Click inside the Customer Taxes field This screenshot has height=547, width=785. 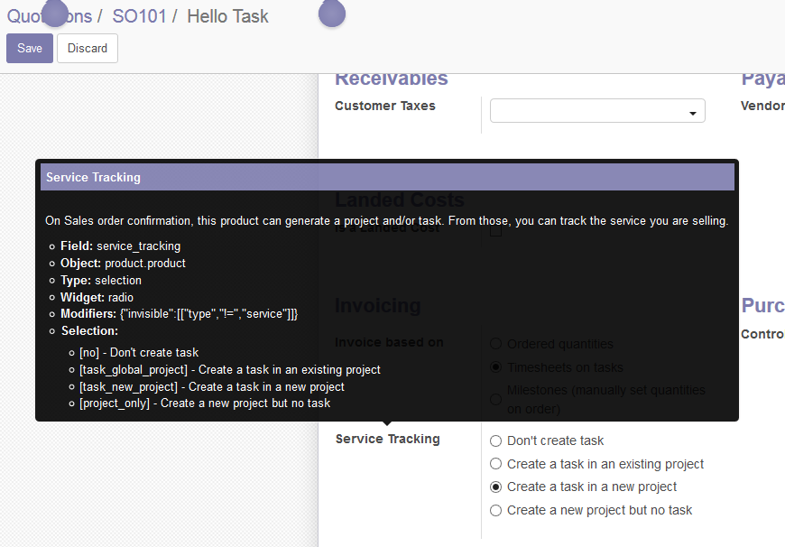[x=586, y=111]
